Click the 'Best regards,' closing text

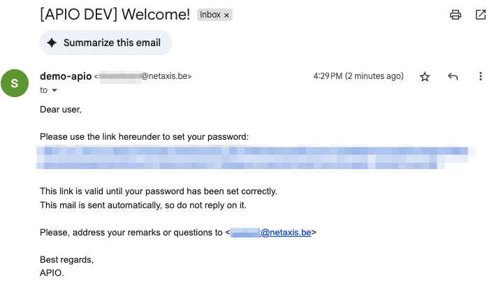pos(67,260)
